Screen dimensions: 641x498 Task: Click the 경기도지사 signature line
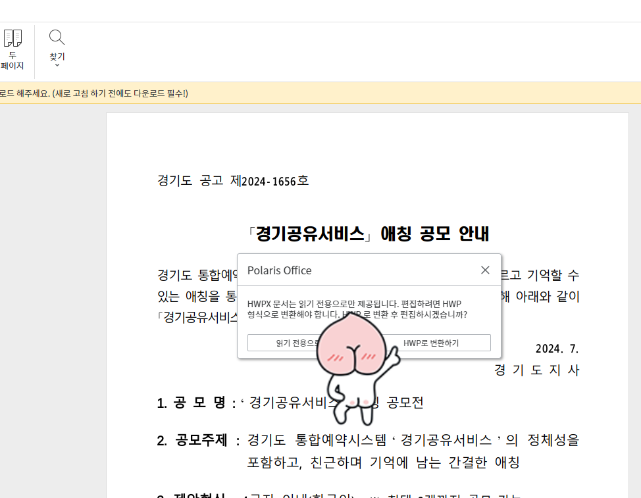click(x=537, y=370)
